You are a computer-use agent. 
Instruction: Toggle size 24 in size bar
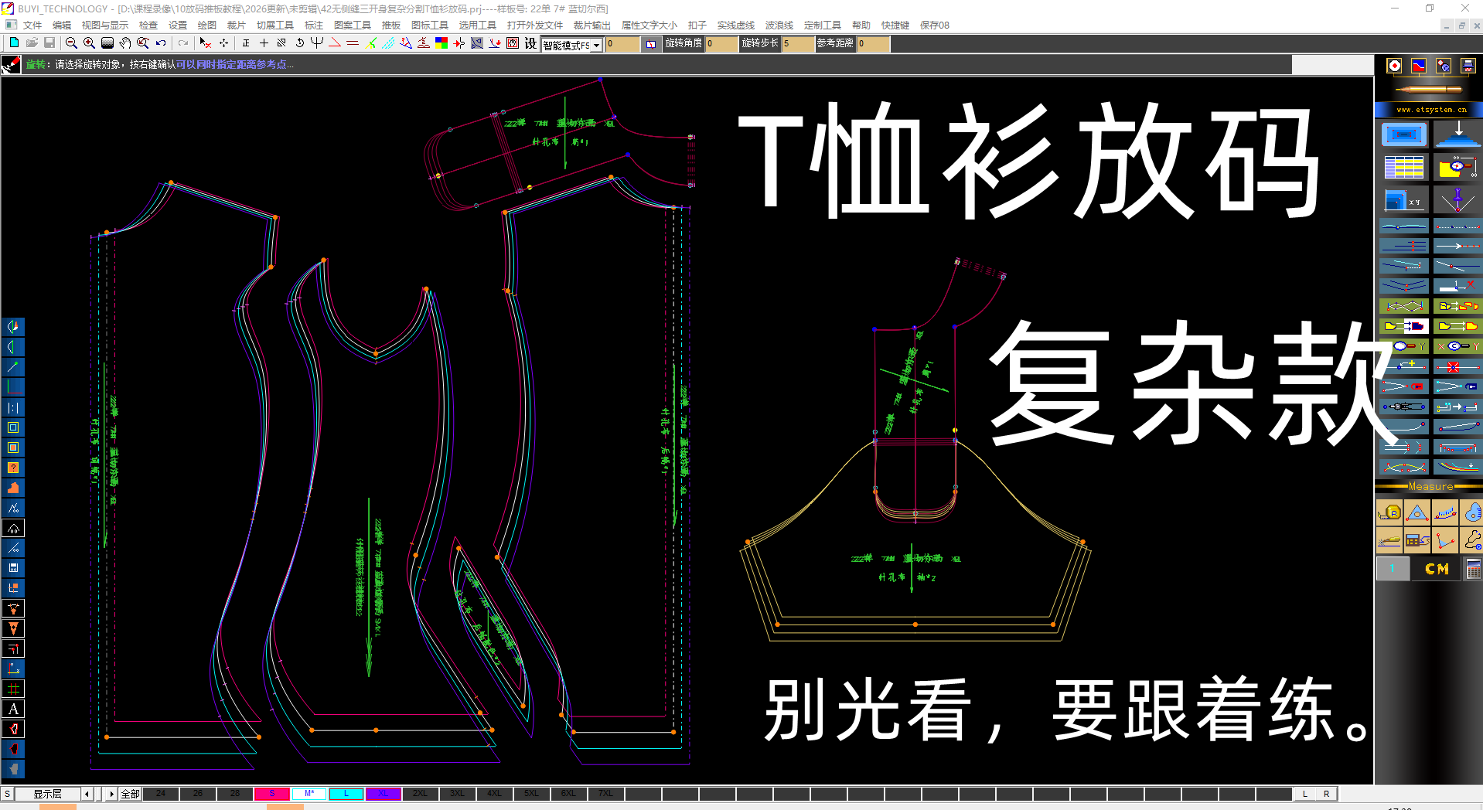pyautogui.click(x=161, y=794)
